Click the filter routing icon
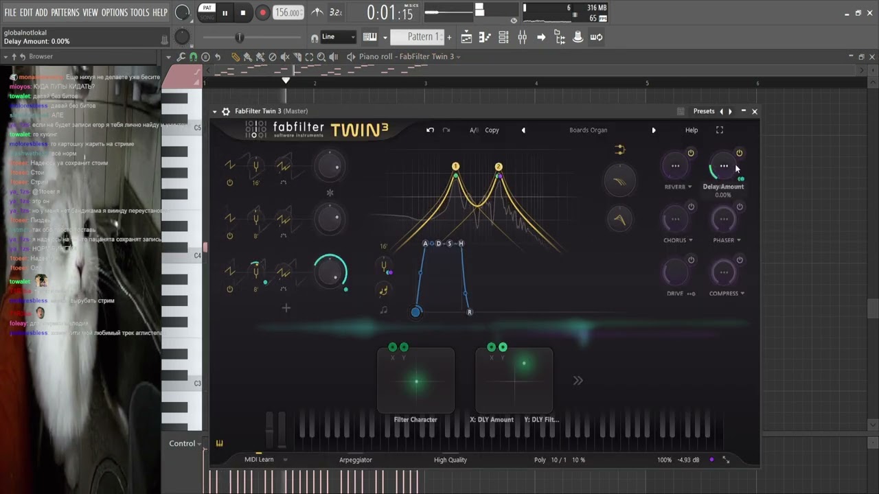The width and height of the screenshot is (879, 494). (620, 150)
